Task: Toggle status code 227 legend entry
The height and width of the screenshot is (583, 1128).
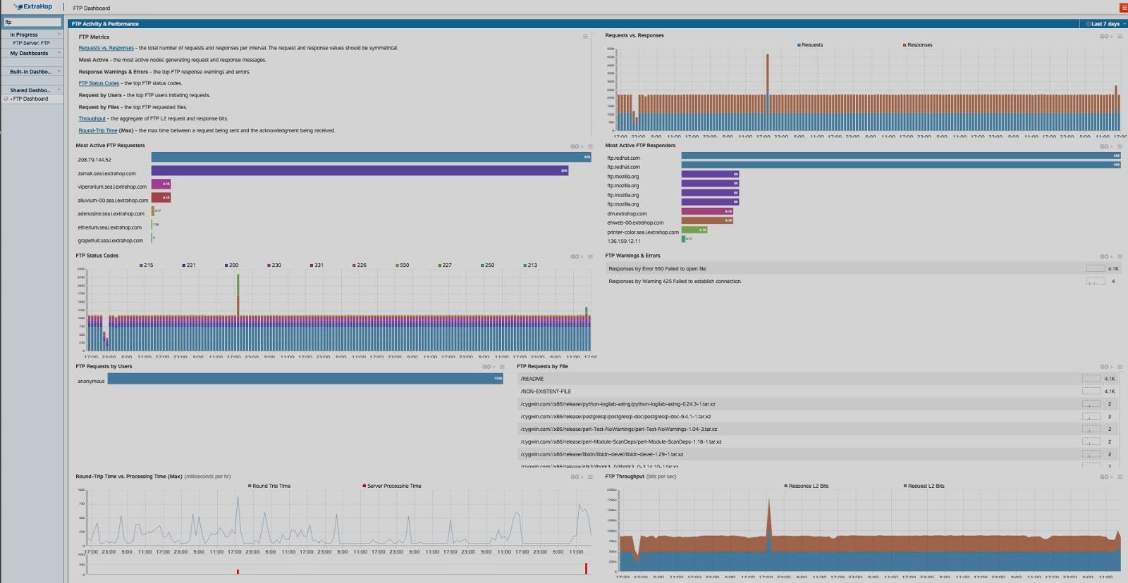Action: [x=445, y=265]
